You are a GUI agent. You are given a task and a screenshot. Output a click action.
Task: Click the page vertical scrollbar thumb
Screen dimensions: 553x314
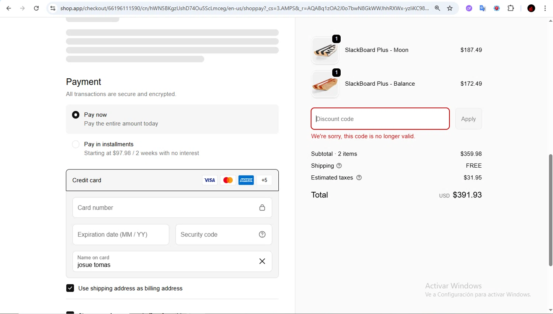pyautogui.click(x=550, y=210)
